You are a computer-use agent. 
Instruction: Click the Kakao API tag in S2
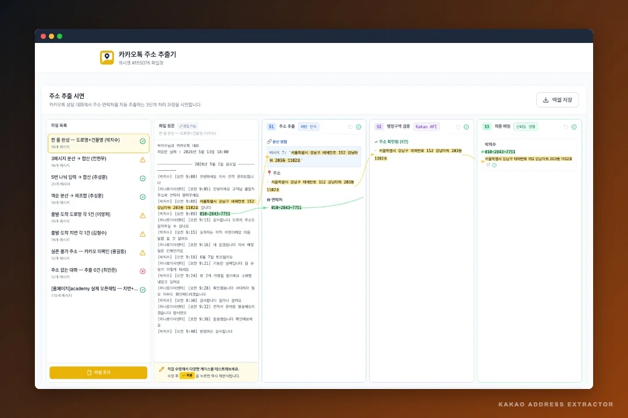click(x=426, y=127)
